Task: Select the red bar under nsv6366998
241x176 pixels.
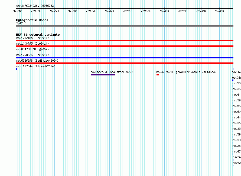Action: coord(125,63)
